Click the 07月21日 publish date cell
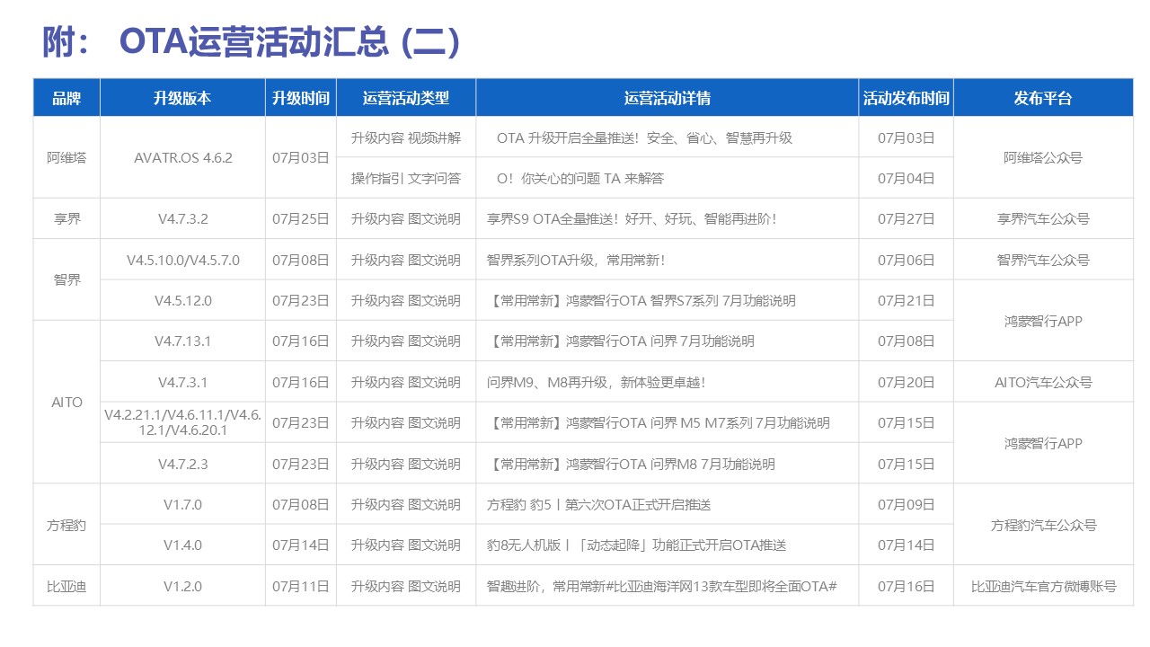This screenshot has width=1150, height=647. click(906, 300)
